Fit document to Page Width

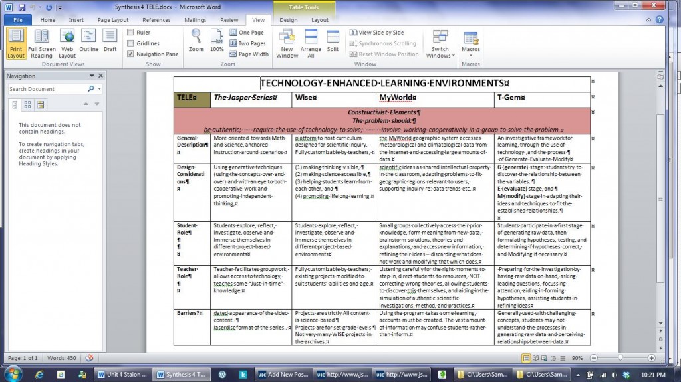coord(249,54)
